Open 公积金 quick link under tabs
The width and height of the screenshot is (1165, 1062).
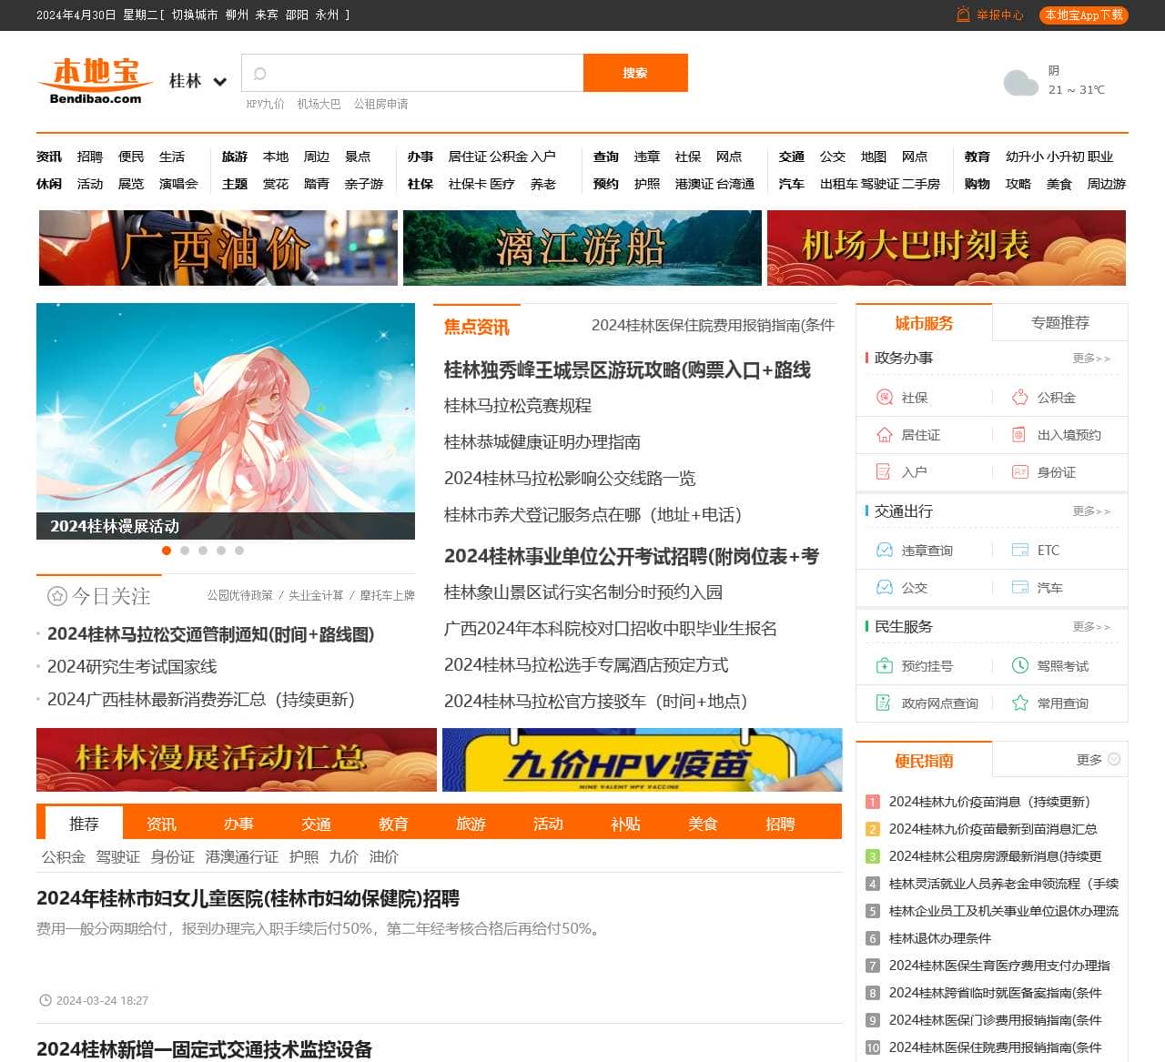pyautogui.click(x=64, y=857)
